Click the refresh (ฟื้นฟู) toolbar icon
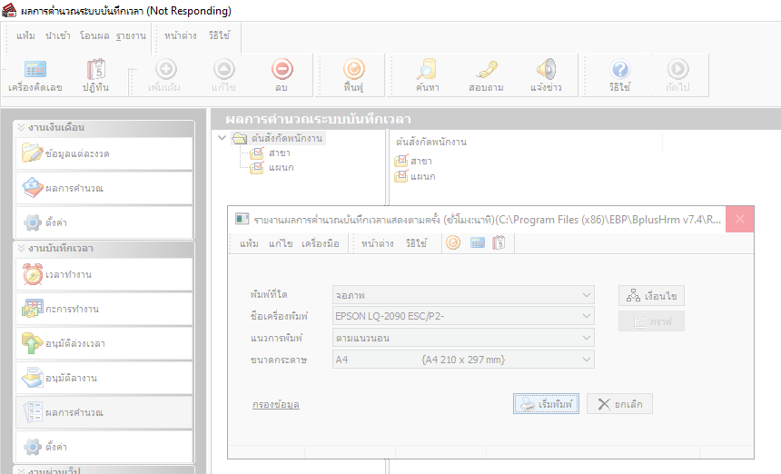781x474 pixels. pos(354,75)
